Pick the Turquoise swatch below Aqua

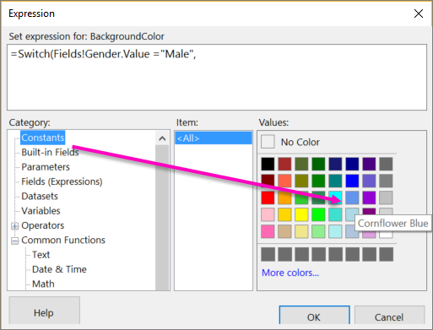click(x=335, y=214)
